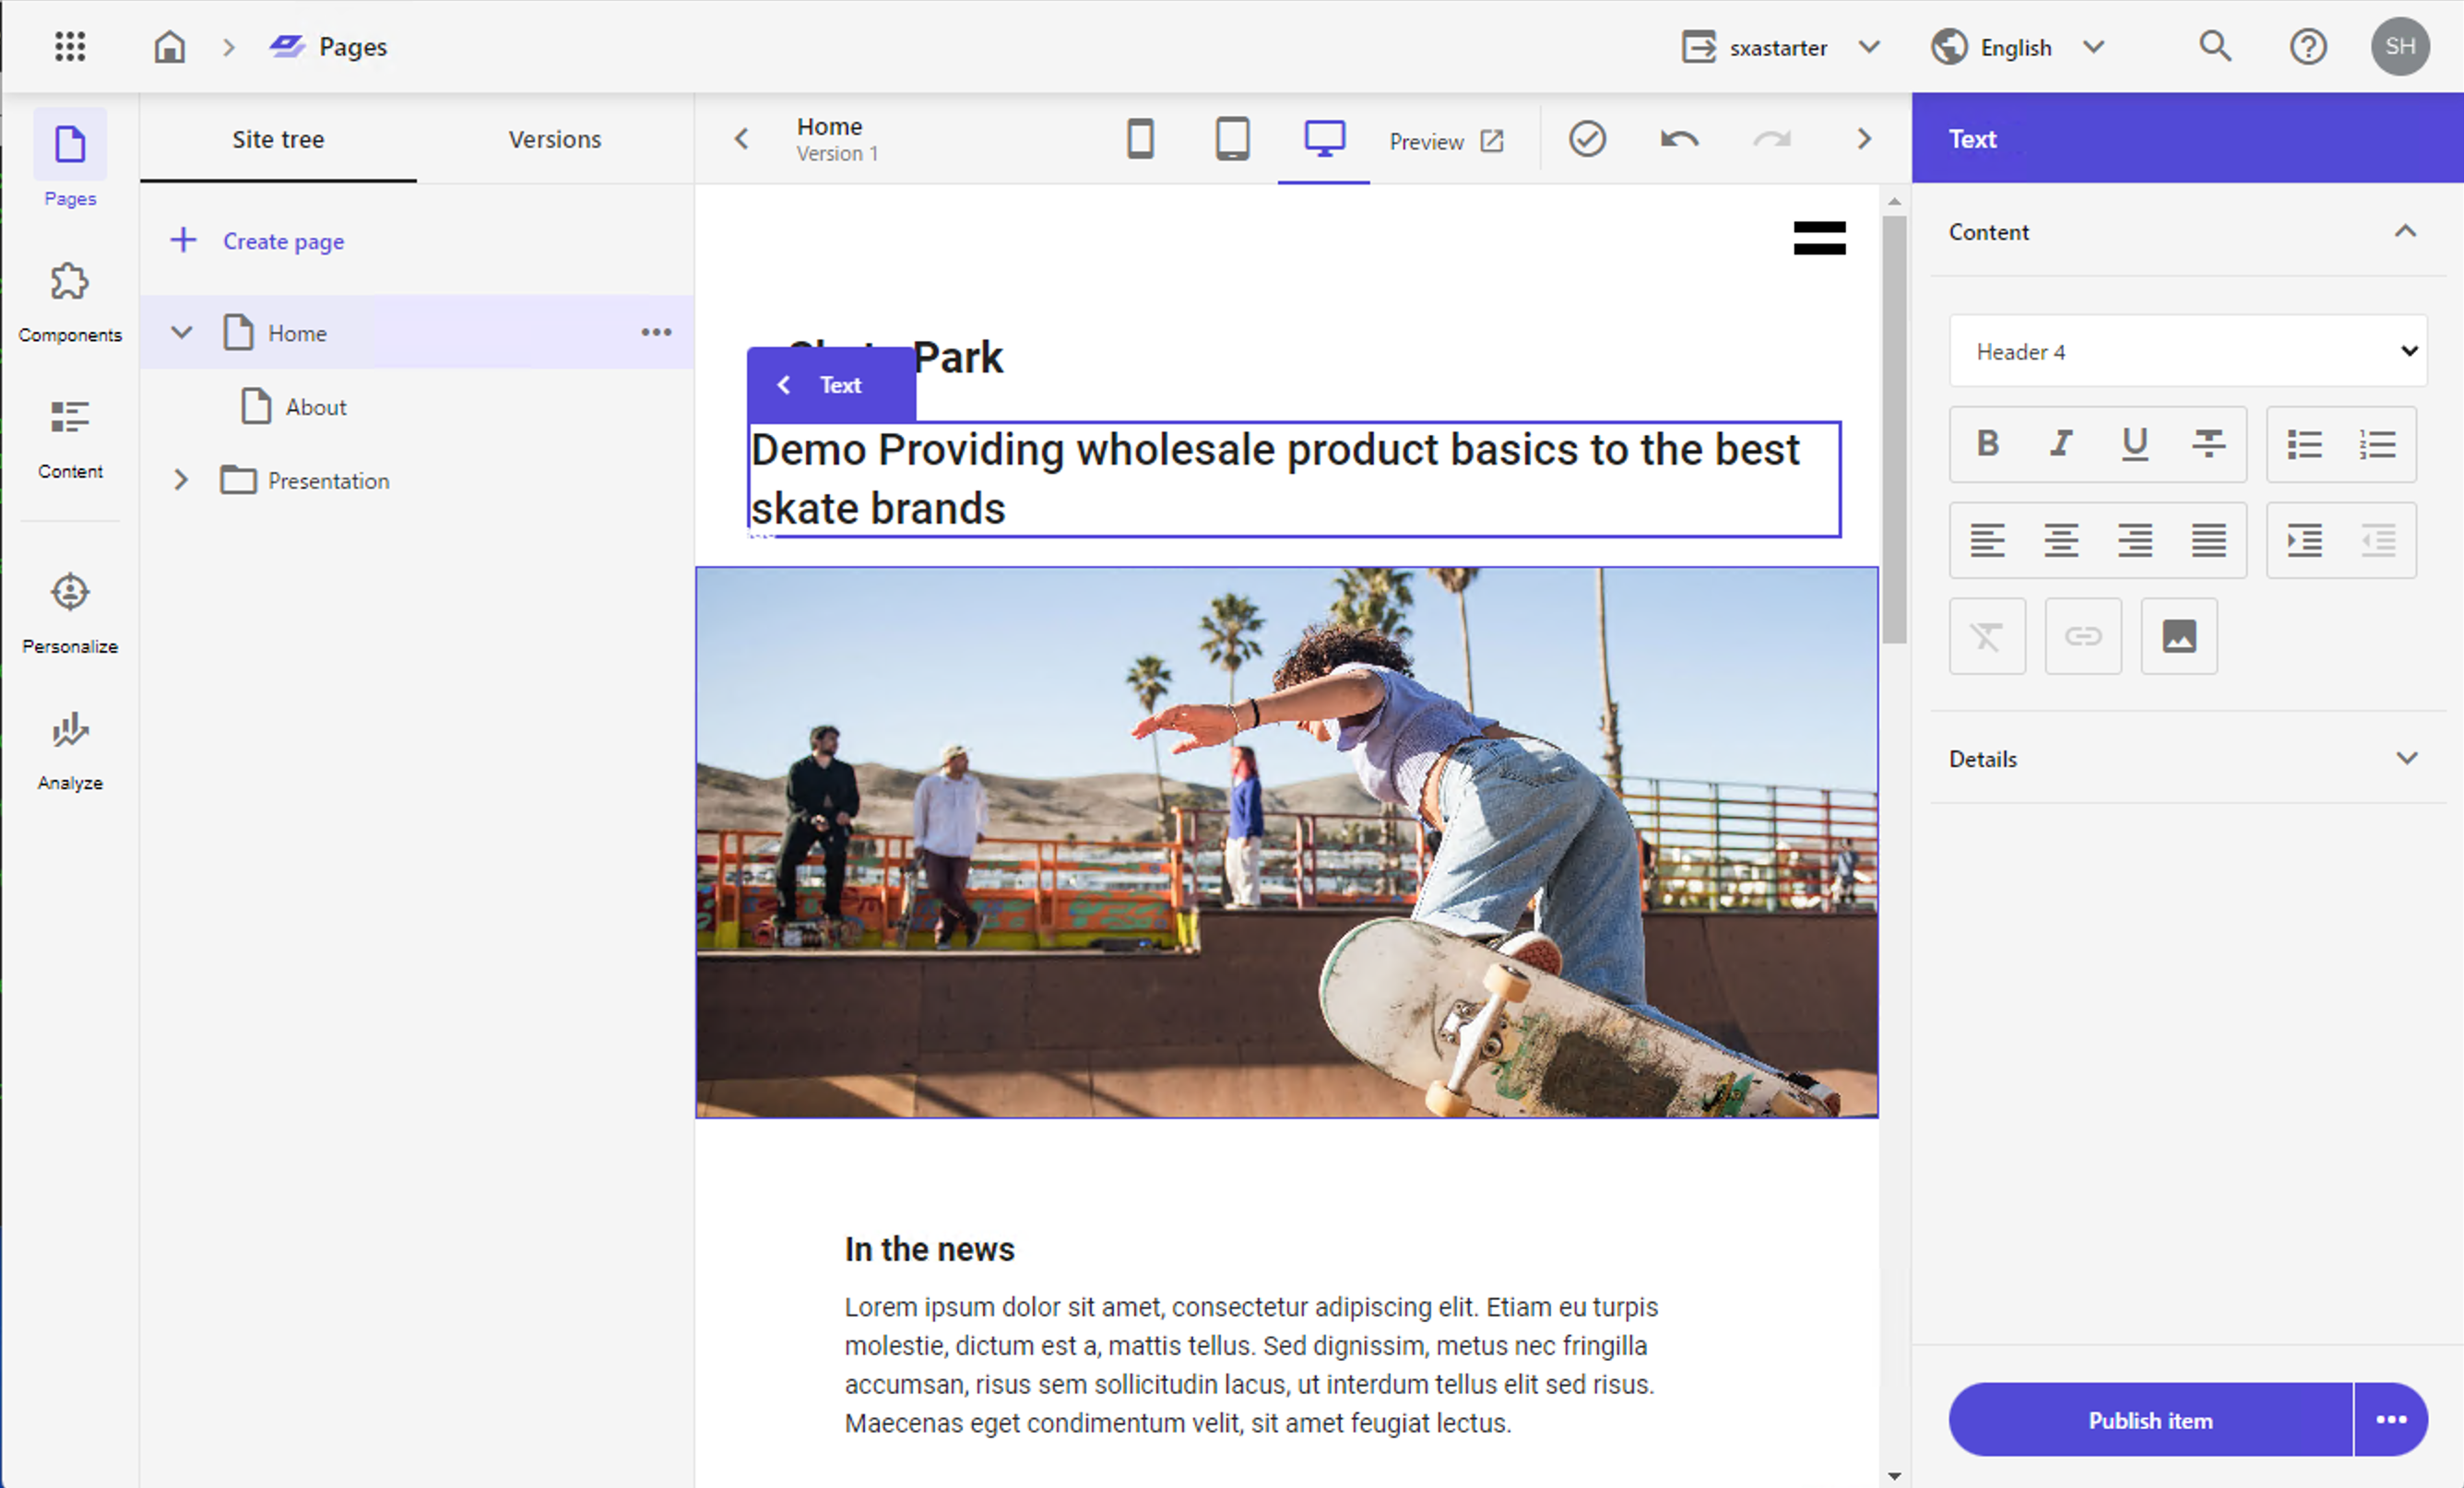
Task: Justify text alignment
Action: coord(2208,540)
